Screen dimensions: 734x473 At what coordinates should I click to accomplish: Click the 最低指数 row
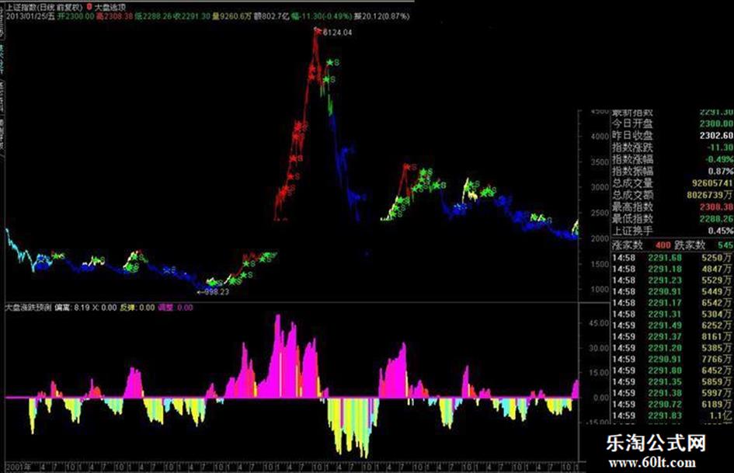click(x=672, y=219)
